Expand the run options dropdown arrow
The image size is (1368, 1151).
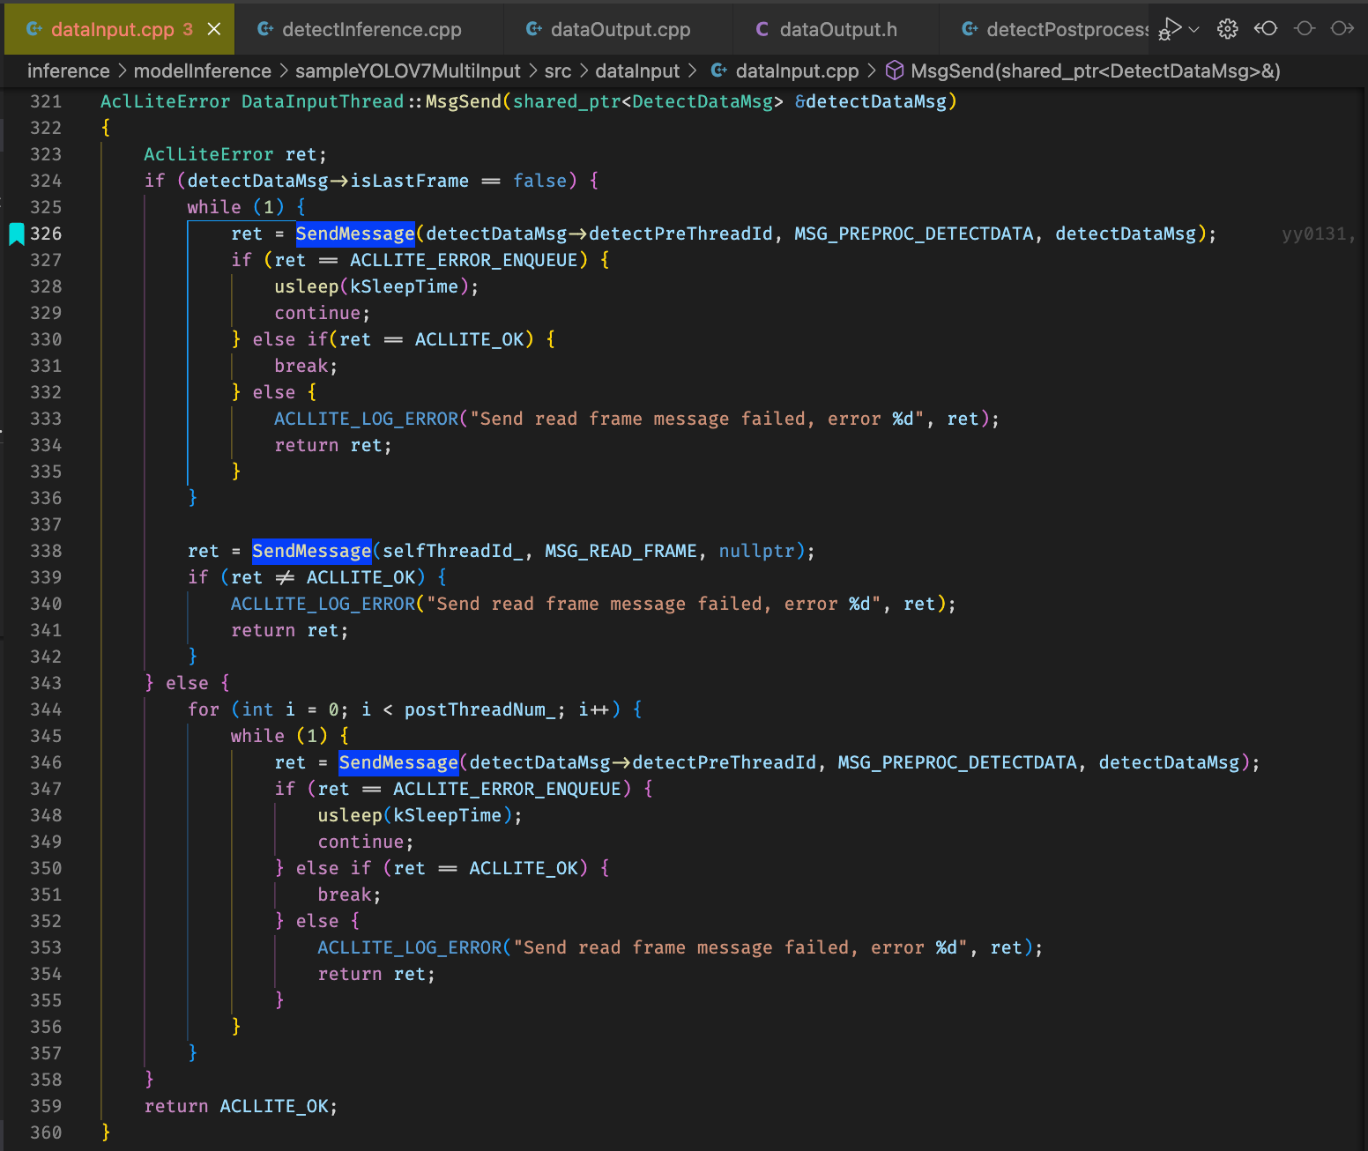coord(1194,29)
